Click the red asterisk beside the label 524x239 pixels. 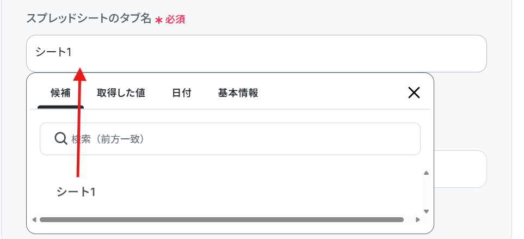[x=159, y=20]
